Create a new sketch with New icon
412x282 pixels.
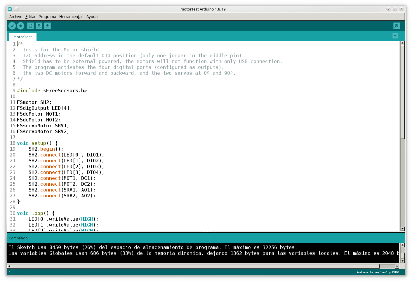pyautogui.click(x=30, y=26)
